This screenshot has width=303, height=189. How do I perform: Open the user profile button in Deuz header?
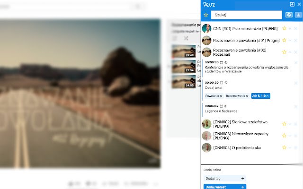298,15
